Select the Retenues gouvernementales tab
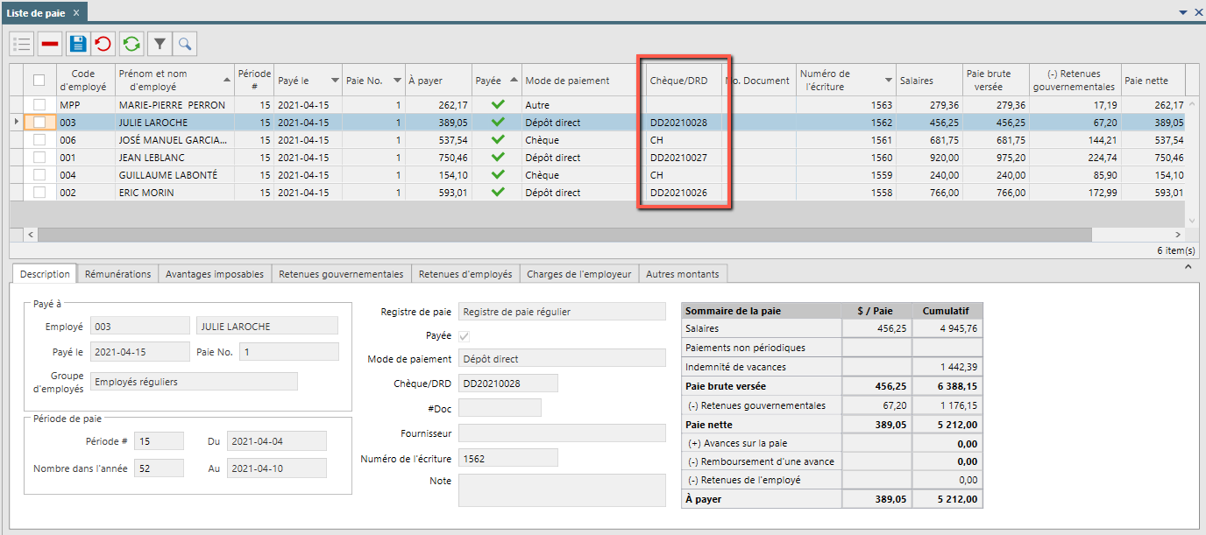Viewport: 1206px width, 535px height. pyautogui.click(x=341, y=274)
